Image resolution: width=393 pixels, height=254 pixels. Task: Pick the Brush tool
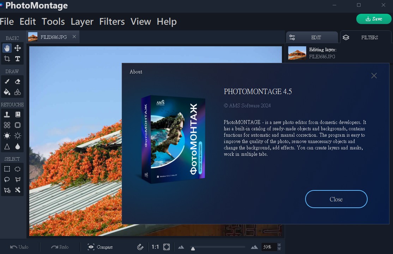pos(7,82)
